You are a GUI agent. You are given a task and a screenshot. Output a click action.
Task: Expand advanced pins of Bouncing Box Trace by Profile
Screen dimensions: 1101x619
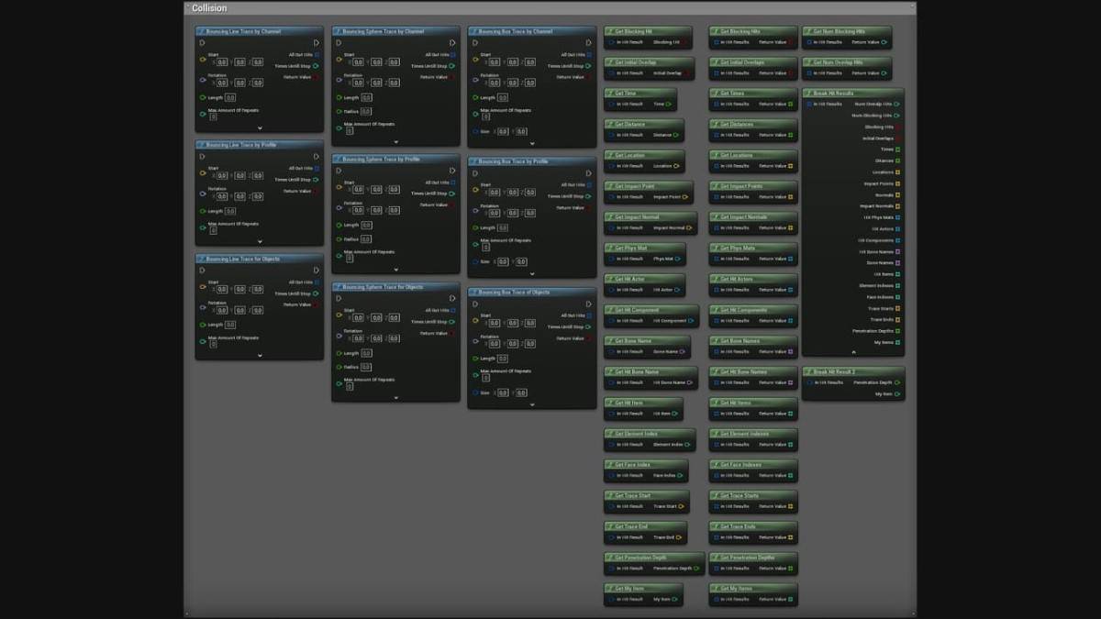click(532, 274)
